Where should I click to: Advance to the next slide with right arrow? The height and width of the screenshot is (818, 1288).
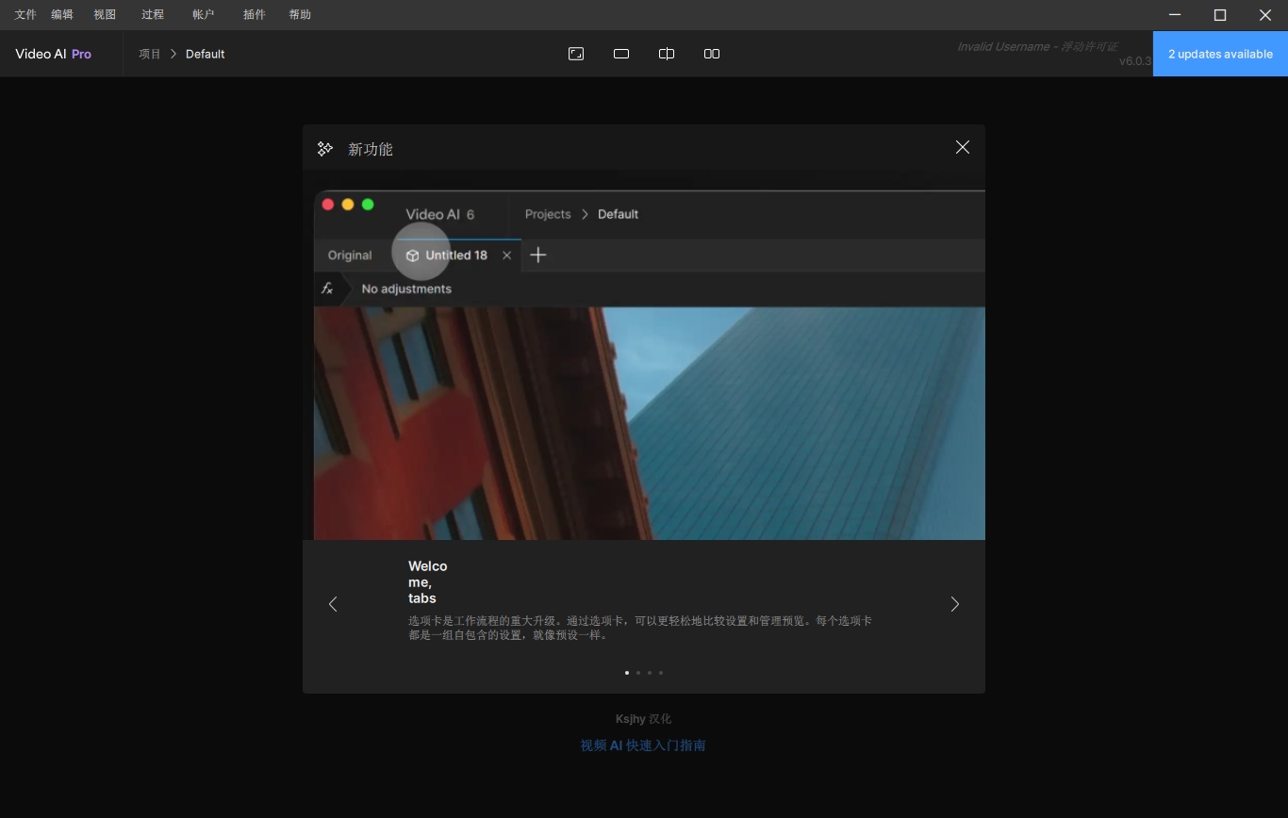coord(954,604)
